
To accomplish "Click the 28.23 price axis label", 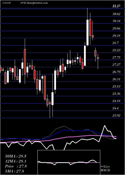I will coord(116,50).
